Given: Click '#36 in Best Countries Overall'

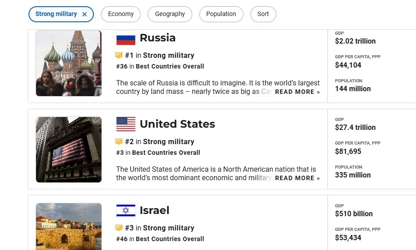Looking at the screenshot, I should [x=160, y=66].
